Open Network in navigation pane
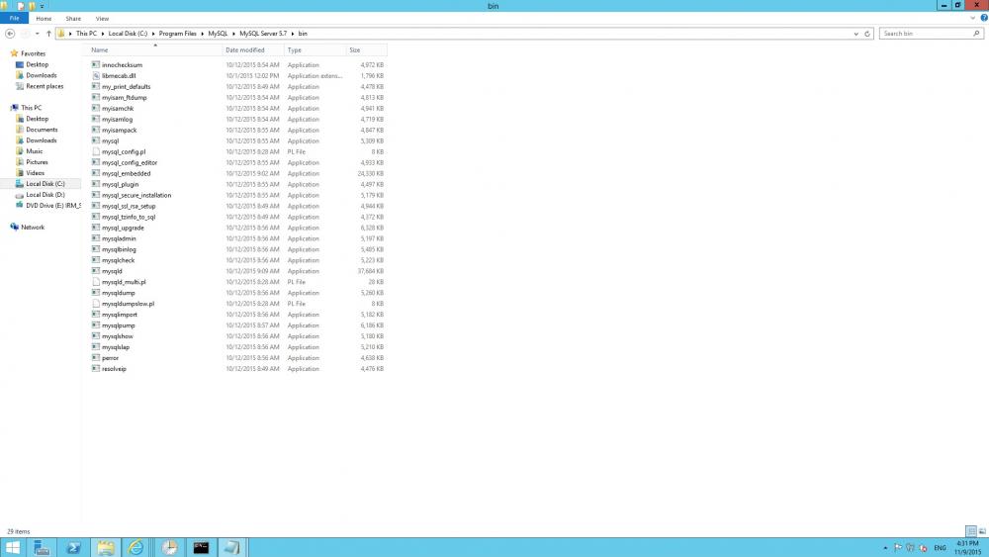989x557 pixels. (x=33, y=228)
